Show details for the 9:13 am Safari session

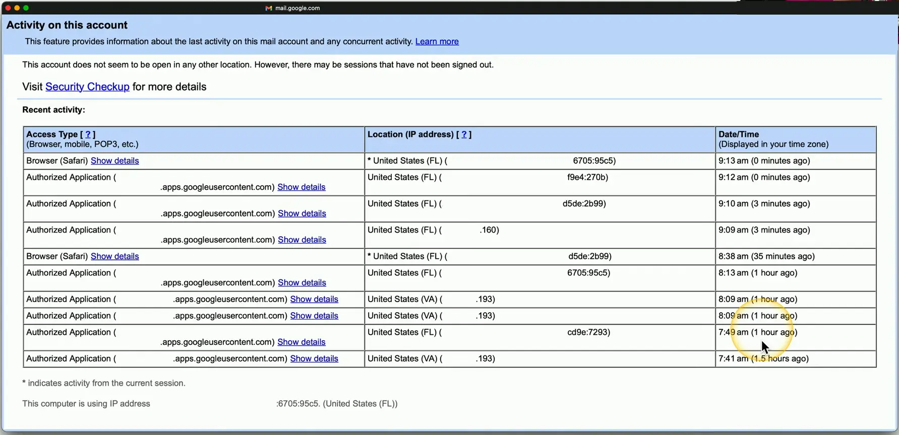114,161
